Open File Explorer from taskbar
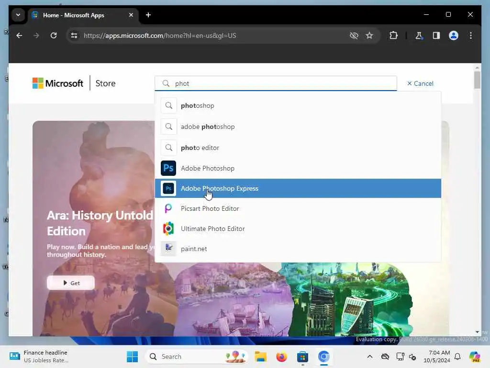Image resolution: width=490 pixels, height=368 pixels. 260,356
